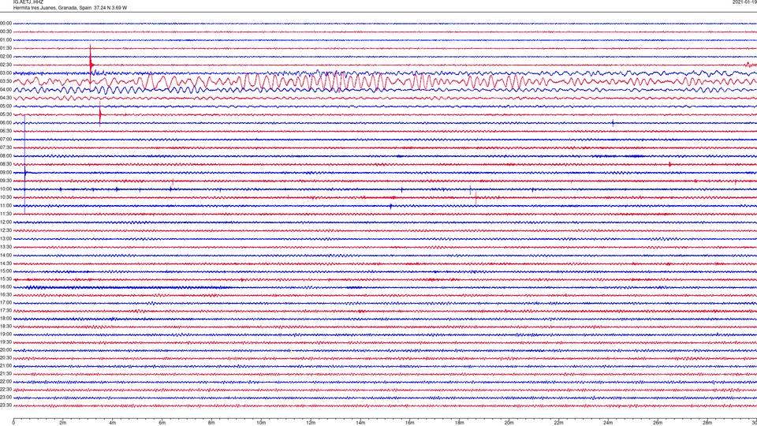Select the 23:00 trace time label
The width and height of the screenshot is (757, 426).
6,398
